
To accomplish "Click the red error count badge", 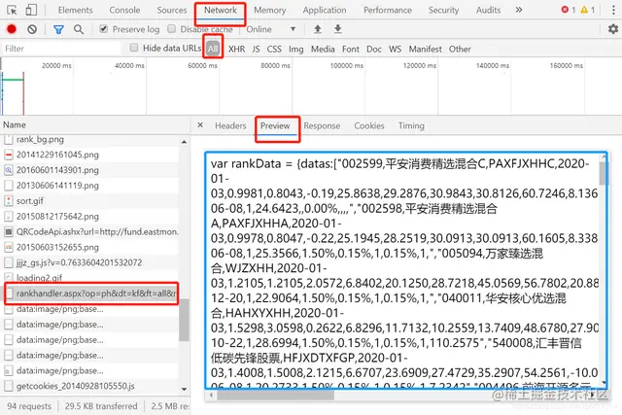I will point(568,10).
